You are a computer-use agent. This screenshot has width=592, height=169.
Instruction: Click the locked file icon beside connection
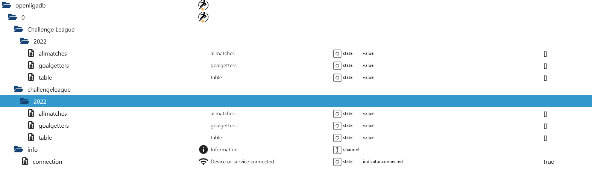25,161
